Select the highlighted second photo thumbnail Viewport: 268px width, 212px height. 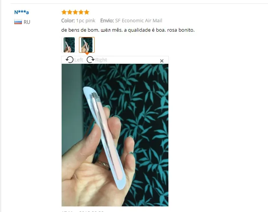click(87, 45)
